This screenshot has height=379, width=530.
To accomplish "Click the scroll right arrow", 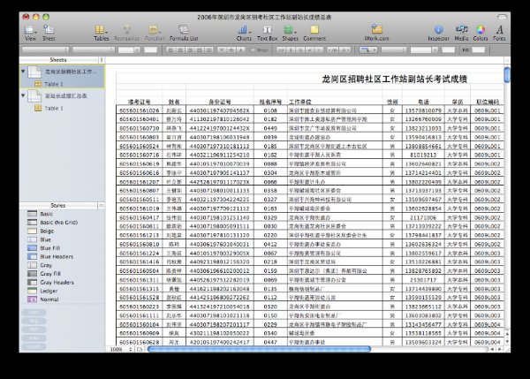I will (x=500, y=349).
